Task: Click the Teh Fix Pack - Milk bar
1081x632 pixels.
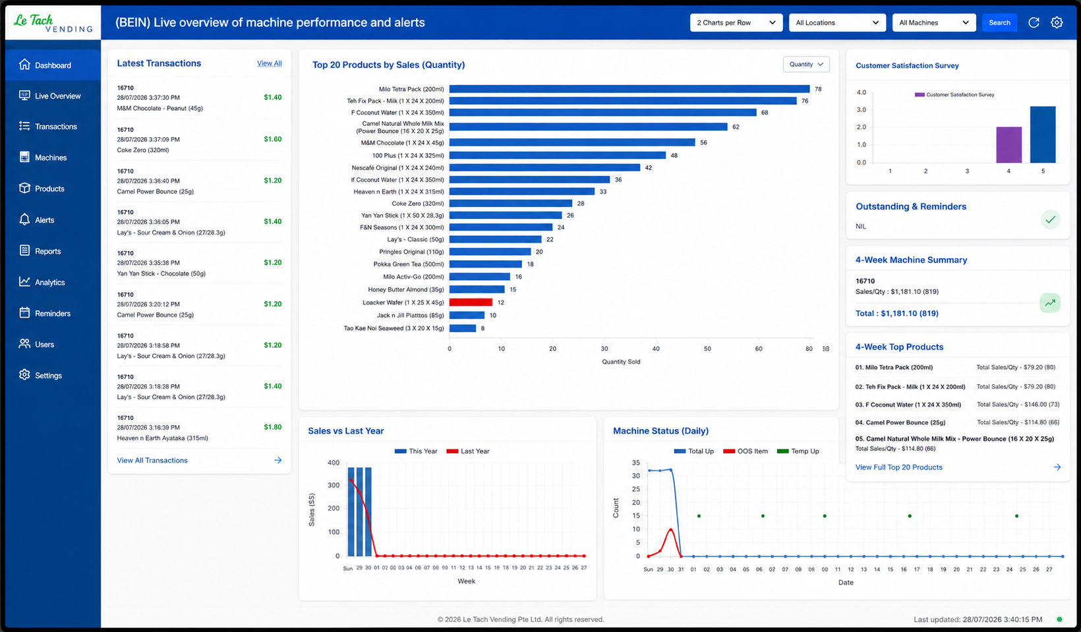Action: click(x=623, y=101)
